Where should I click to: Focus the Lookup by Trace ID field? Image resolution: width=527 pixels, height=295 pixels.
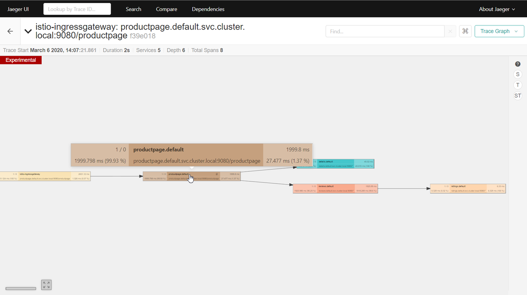(x=77, y=9)
